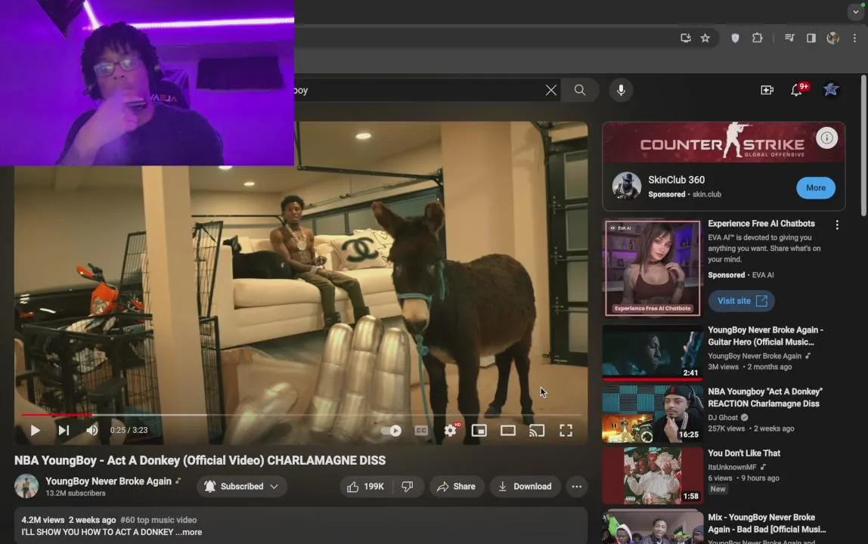Viewport: 868px width, 544px height.
Task: Open YouTube notifications bell
Action: click(x=797, y=90)
